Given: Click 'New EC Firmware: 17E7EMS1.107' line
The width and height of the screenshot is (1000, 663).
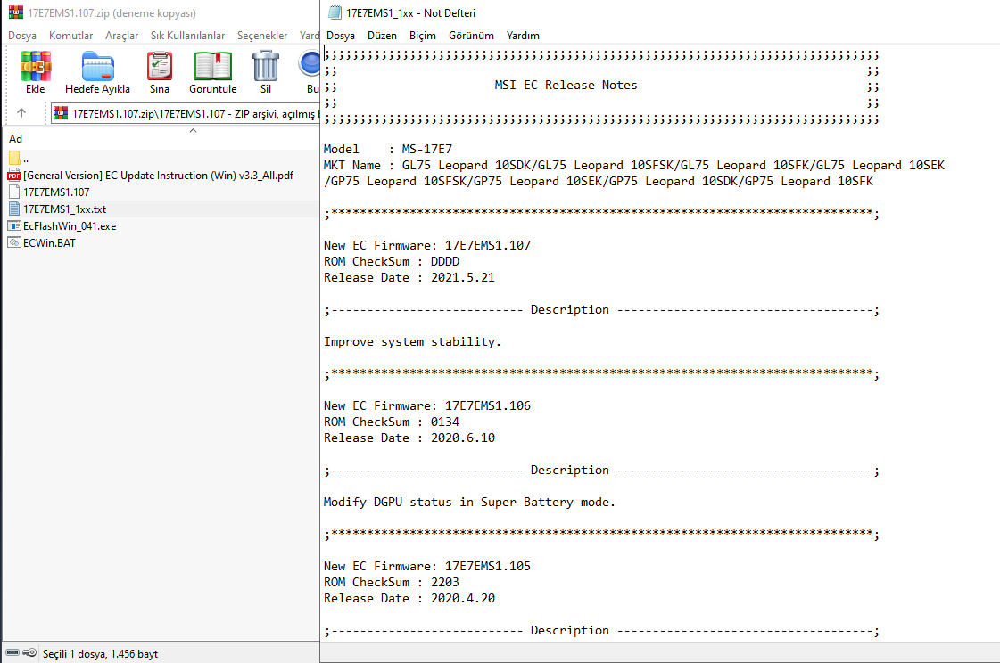Looking at the screenshot, I should [426, 245].
